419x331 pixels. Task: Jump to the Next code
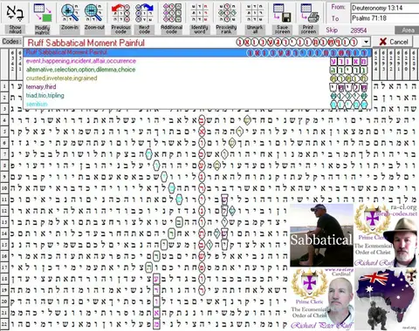(x=145, y=13)
